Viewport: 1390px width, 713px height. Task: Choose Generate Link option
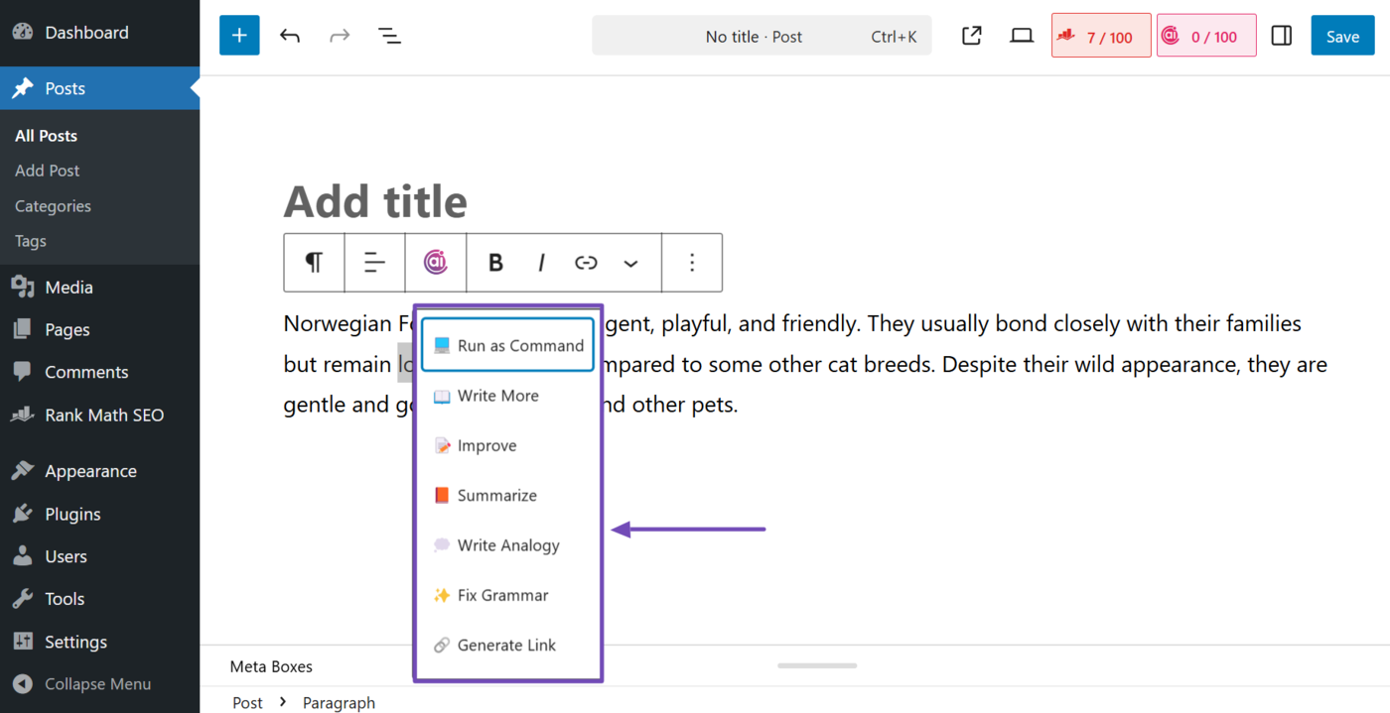click(507, 645)
